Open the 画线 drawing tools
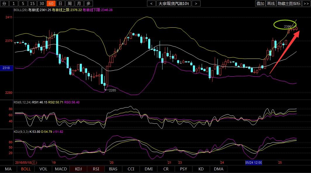 click(x=271, y=3)
